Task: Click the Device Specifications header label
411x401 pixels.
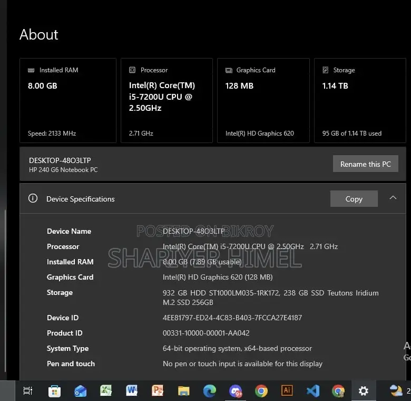Action: click(x=81, y=199)
